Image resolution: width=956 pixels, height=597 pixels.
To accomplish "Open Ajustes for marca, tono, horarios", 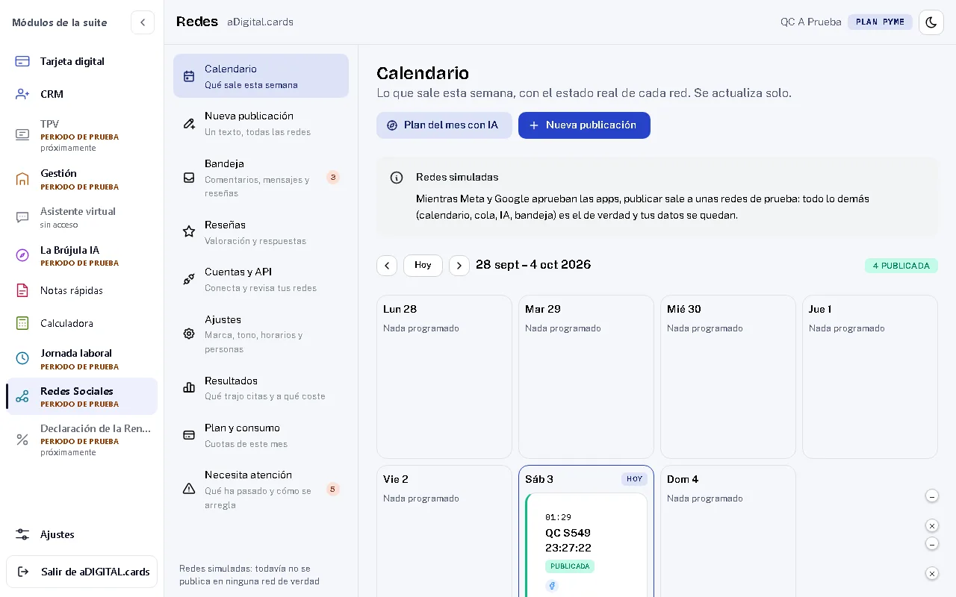I will [261, 334].
